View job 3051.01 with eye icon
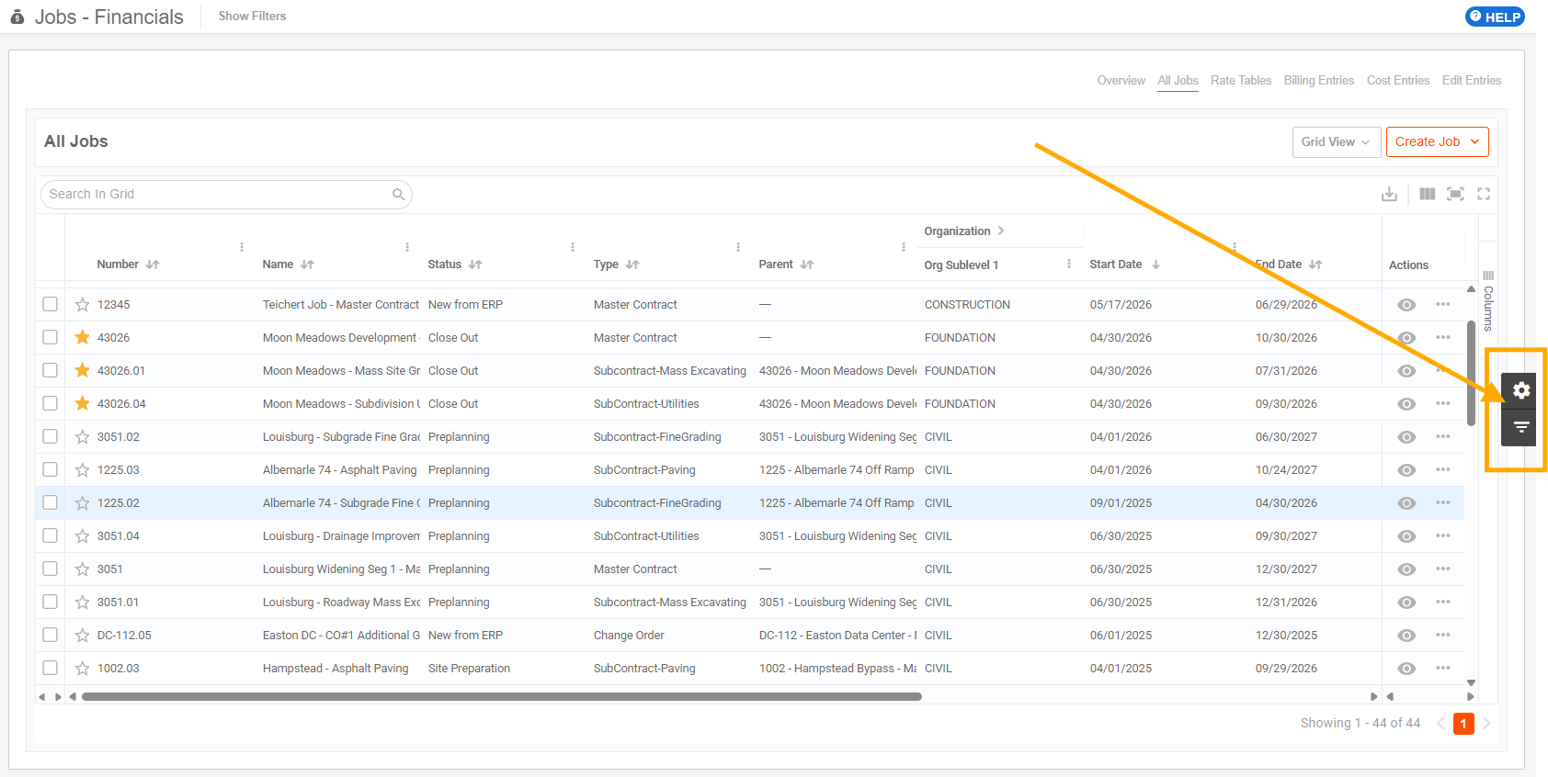 click(x=1406, y=602)
